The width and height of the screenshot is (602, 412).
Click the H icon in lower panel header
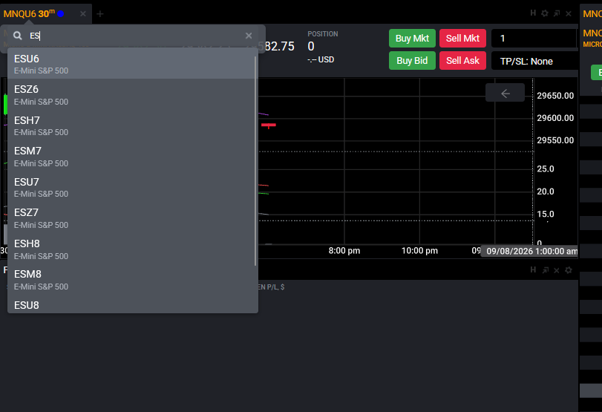coord(533,270)
